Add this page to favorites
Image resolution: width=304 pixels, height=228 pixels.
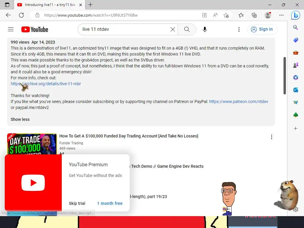[226, 15]
